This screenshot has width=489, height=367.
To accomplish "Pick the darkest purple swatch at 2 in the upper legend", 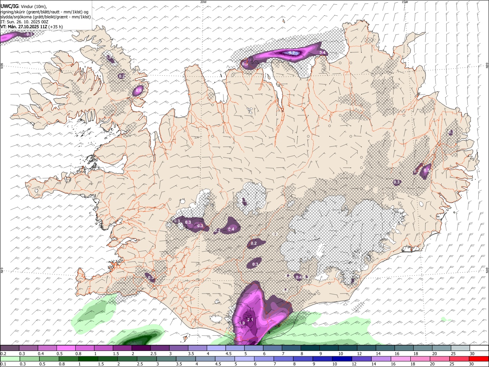I will tap(141, 348).
